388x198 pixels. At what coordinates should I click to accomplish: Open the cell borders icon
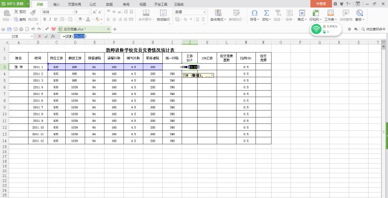(x=62, y=19)
